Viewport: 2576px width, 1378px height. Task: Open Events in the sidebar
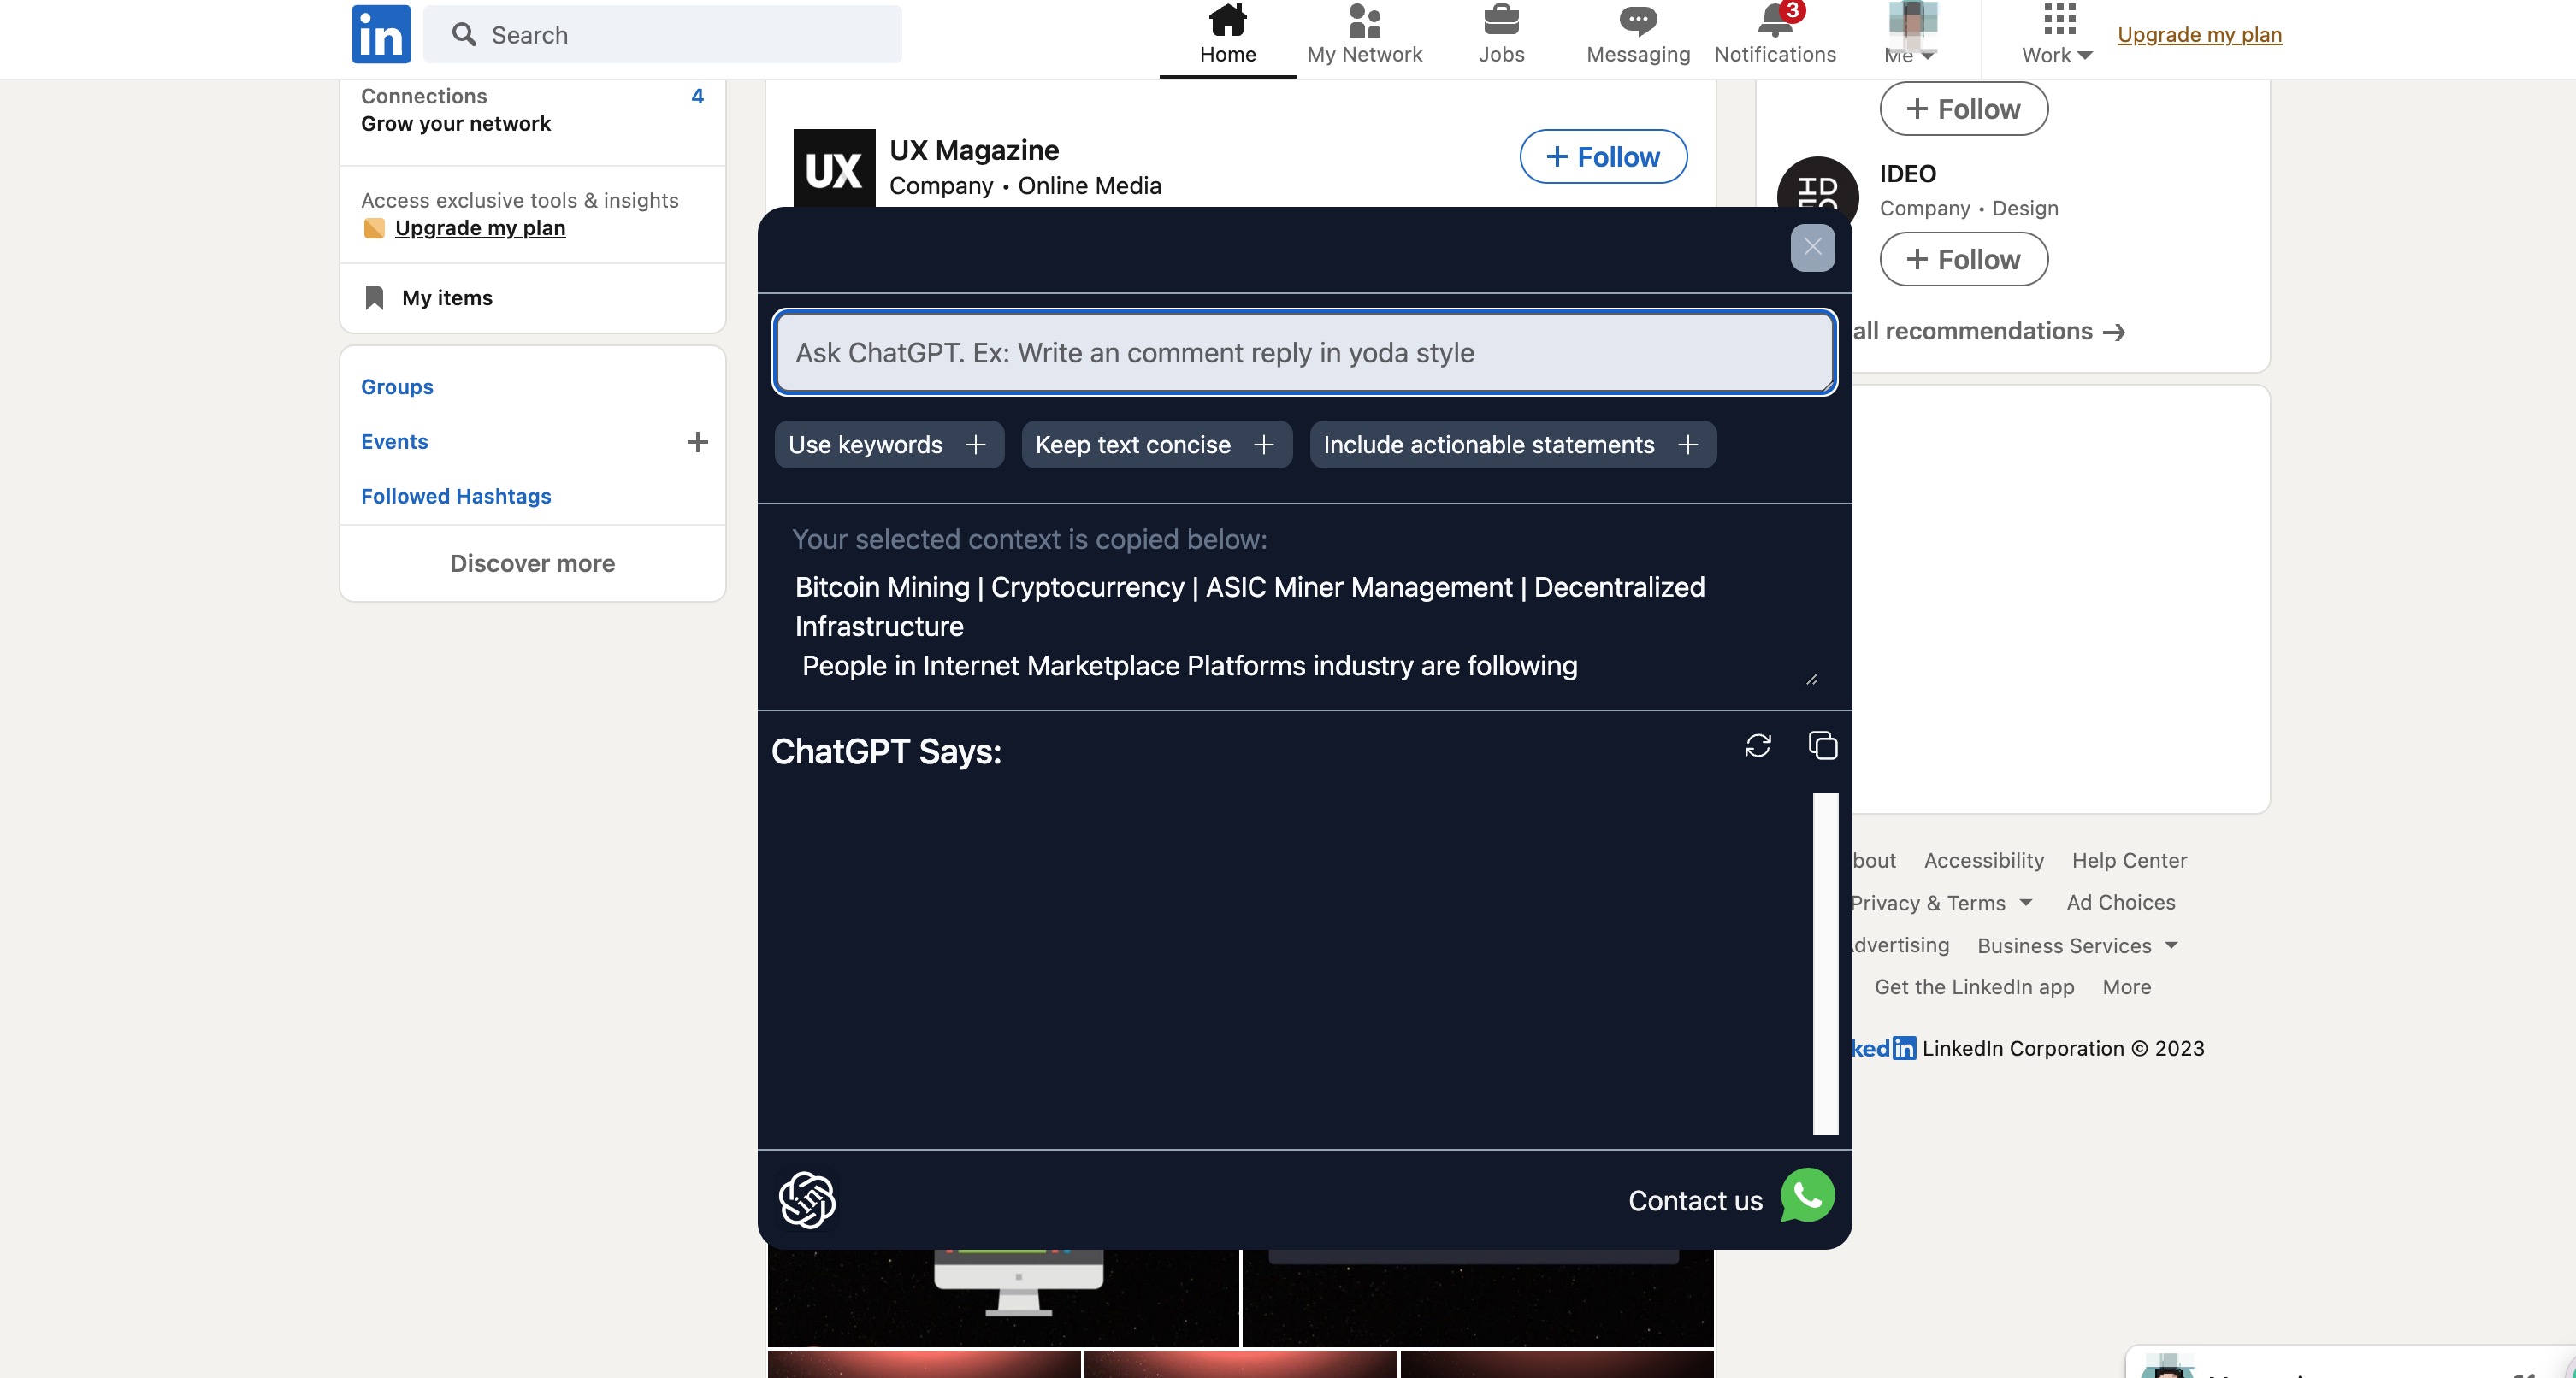(x=394, y=442)
